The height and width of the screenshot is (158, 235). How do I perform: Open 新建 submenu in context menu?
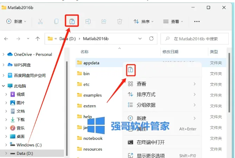pyautogui.click(x=162, y=118)
